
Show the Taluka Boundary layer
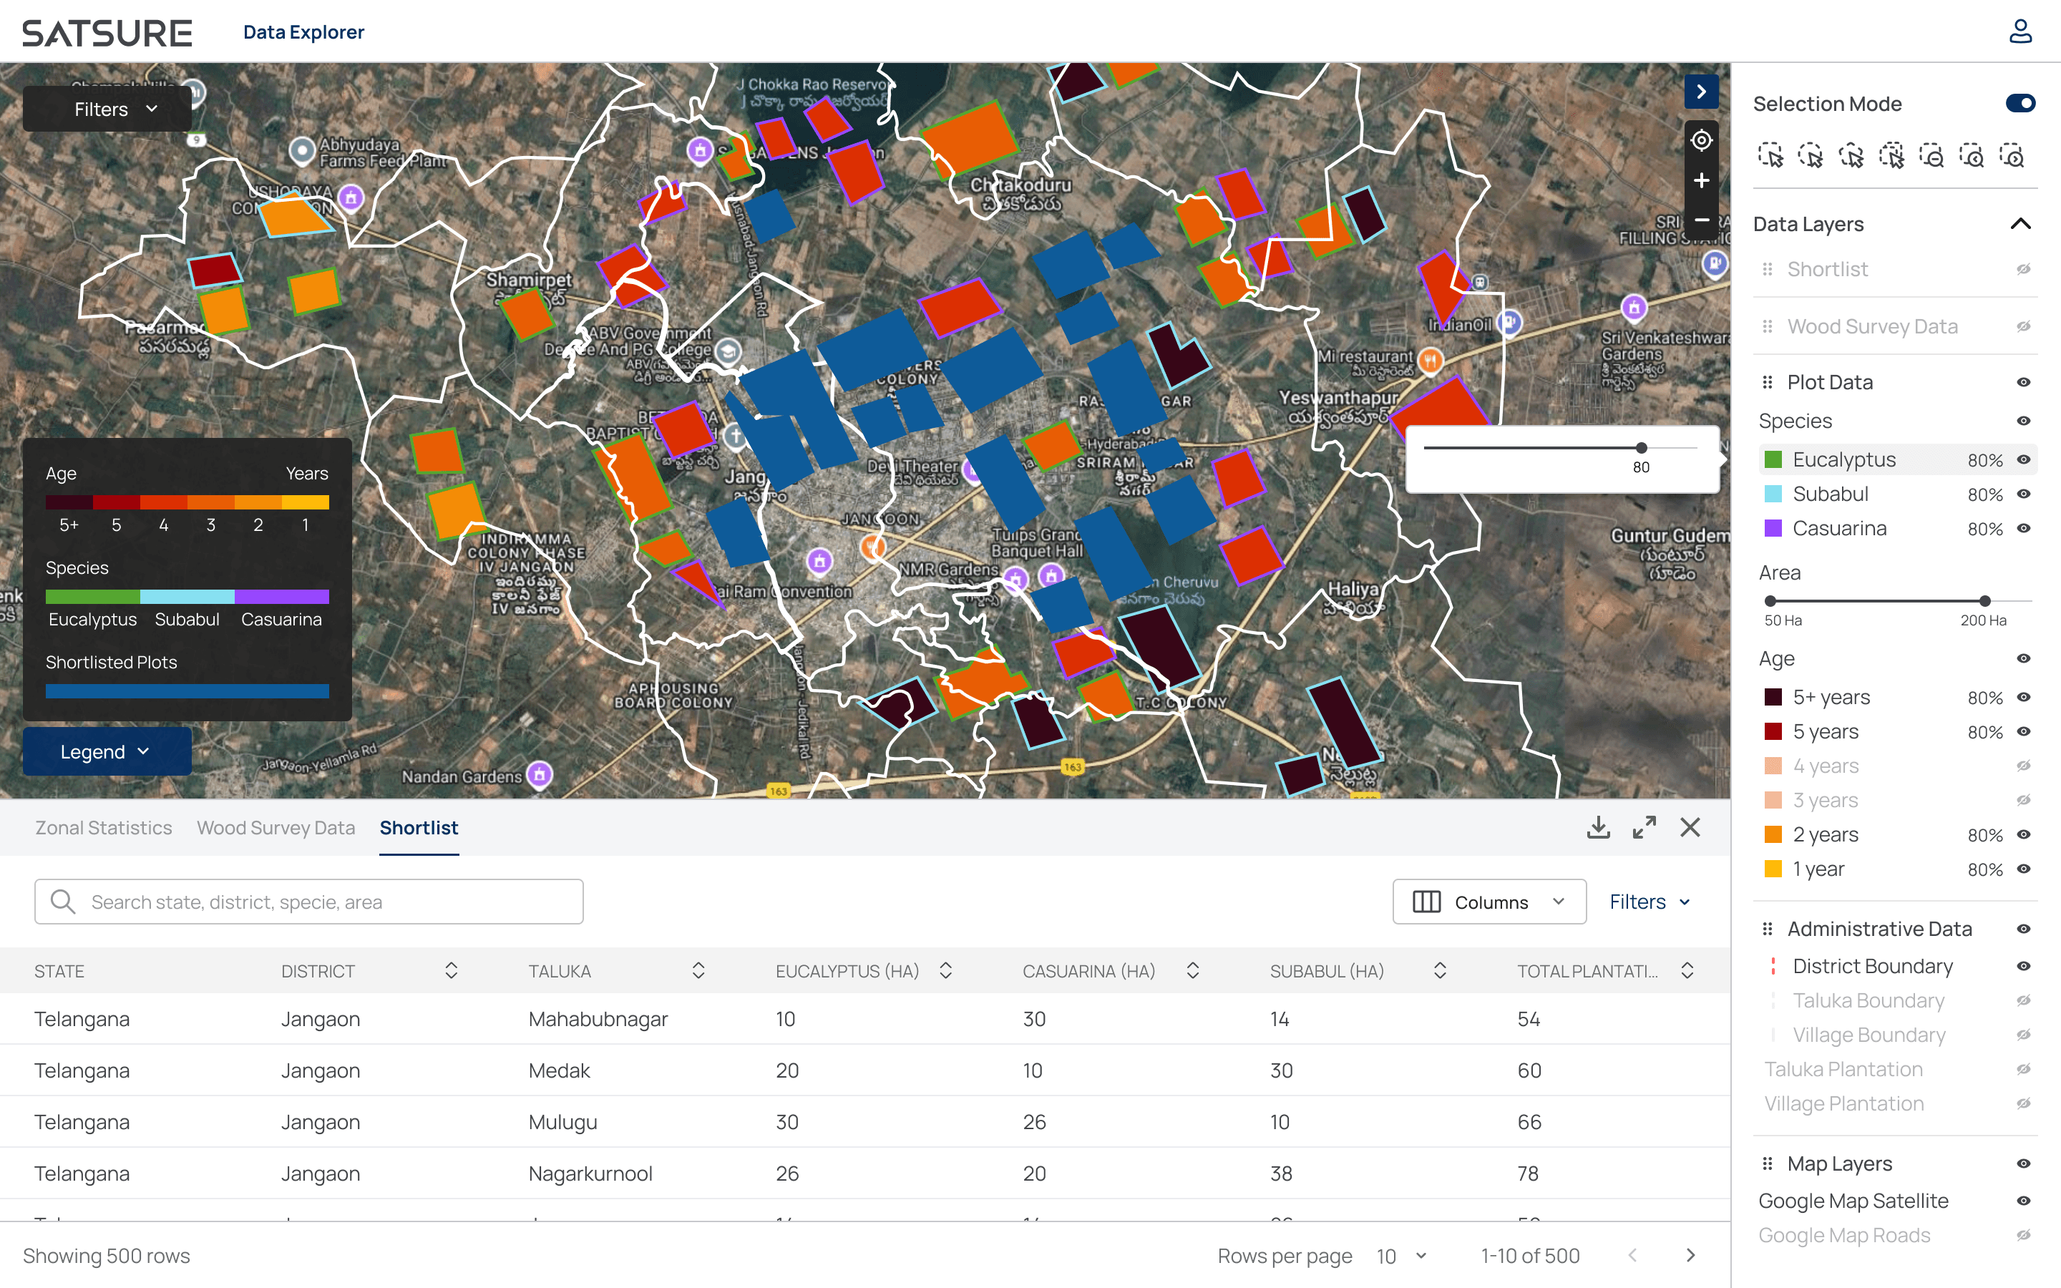click(2024, 1001)
